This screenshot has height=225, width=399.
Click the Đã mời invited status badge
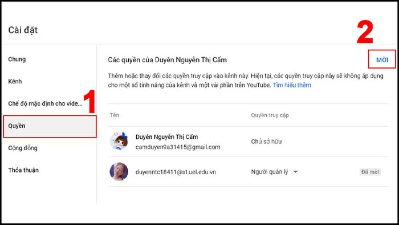pyautogui.click(x=370, y=172)
